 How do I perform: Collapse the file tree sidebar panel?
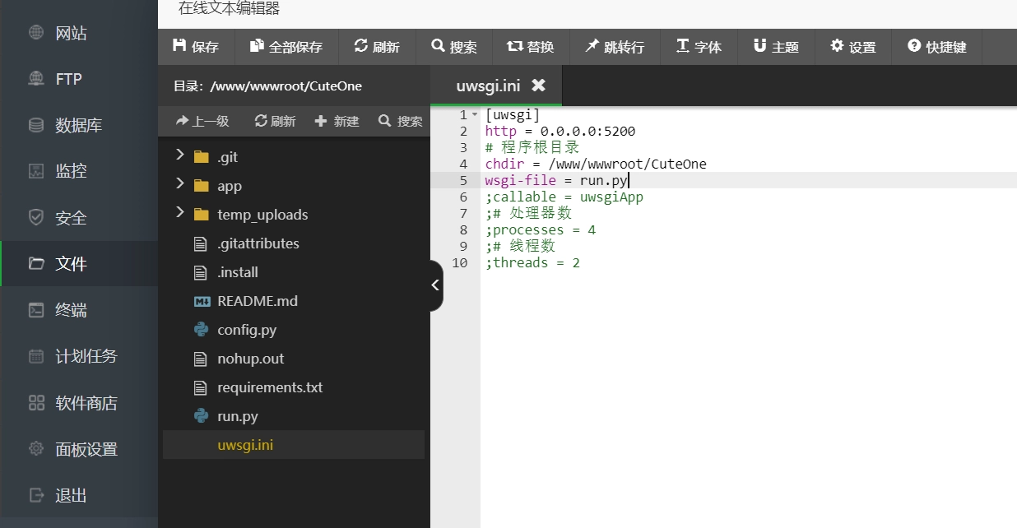tap(435, 285)
